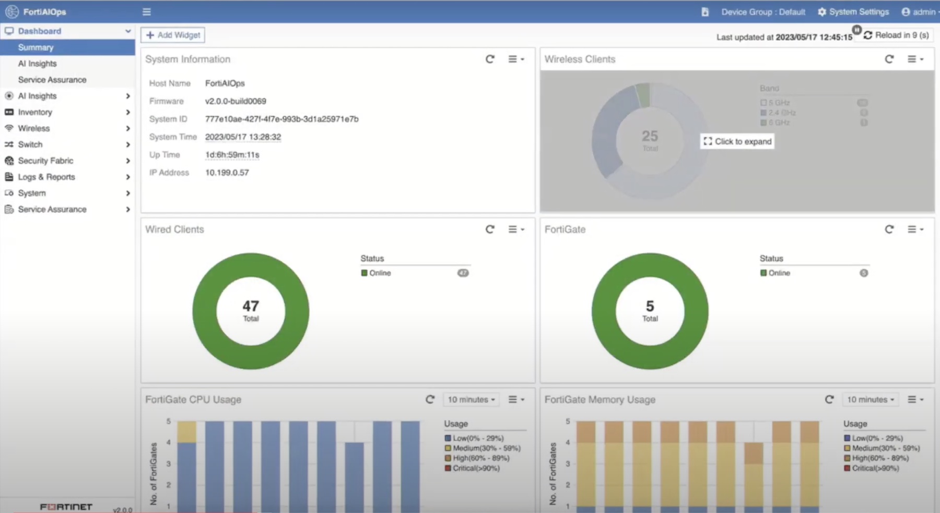Click the Logs & Reports icon
This screenshot has height=513, width=940.
[x=9, y=177]
